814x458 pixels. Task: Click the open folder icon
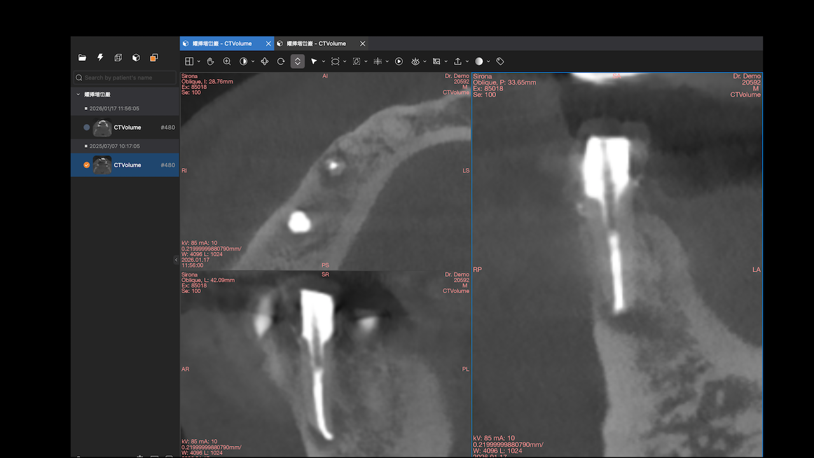click(82, 57)
